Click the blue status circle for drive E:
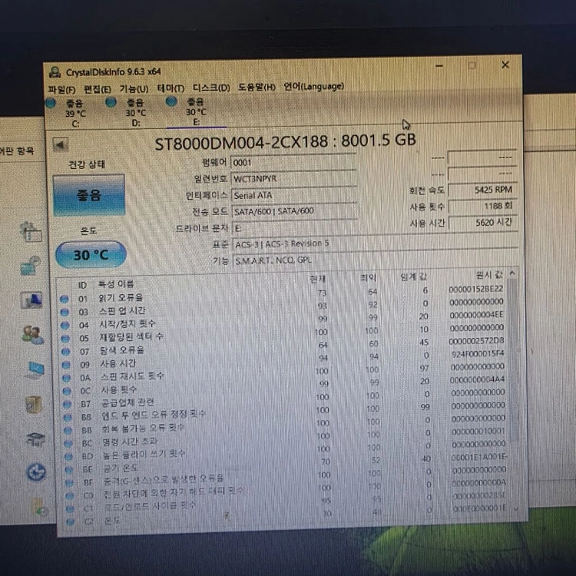This screenshot has width=576, height=576. tap(171, 101)
